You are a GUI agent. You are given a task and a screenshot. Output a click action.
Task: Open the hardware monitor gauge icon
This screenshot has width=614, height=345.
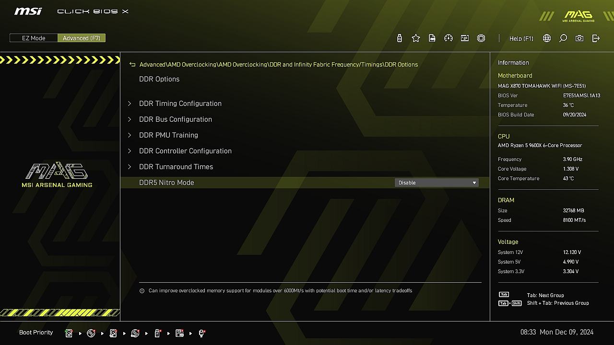[x=449, y=38]
